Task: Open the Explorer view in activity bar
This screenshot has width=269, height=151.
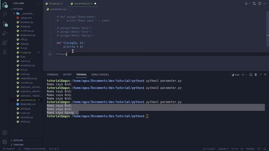Action: tap(5, 5)
